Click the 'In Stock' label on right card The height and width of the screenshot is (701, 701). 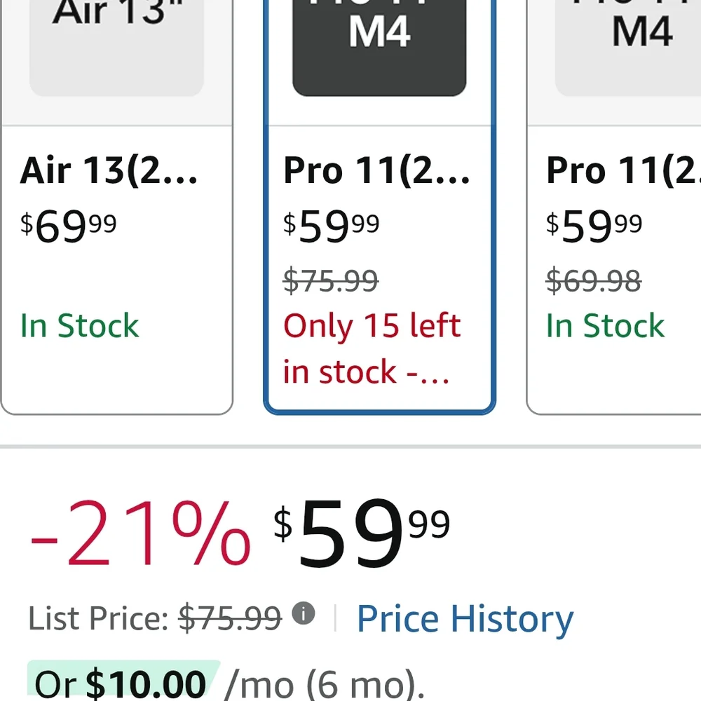click(x=606, y=325)
